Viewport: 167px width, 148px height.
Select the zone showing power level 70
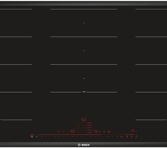[x=95, y=131]
